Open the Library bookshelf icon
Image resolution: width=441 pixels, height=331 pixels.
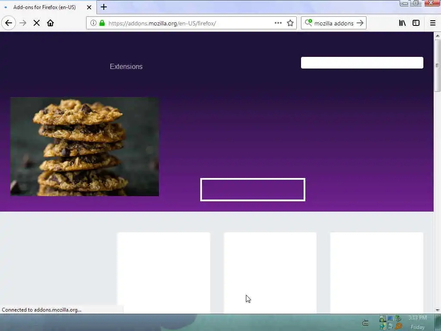click(402, 23)
